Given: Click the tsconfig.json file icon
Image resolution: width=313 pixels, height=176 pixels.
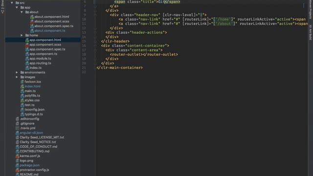Looking at the screenshot, I should tap(22, 110).
